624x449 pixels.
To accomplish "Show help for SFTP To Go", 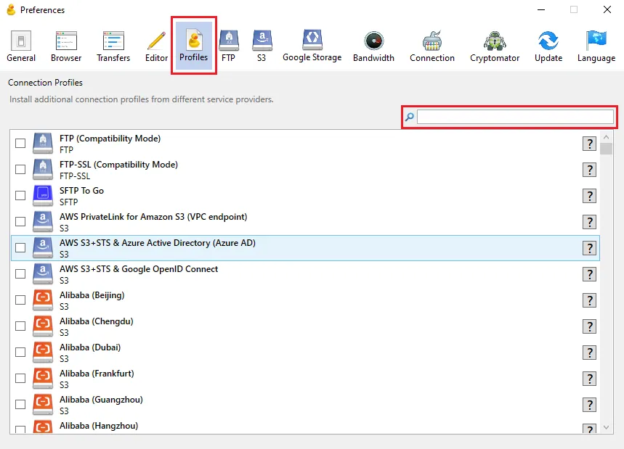I will pos(589,196).
